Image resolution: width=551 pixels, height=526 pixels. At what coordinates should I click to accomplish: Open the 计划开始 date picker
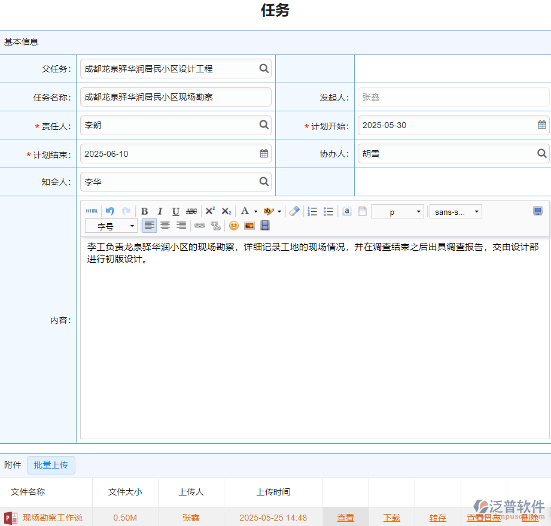[x=542, y=125]
